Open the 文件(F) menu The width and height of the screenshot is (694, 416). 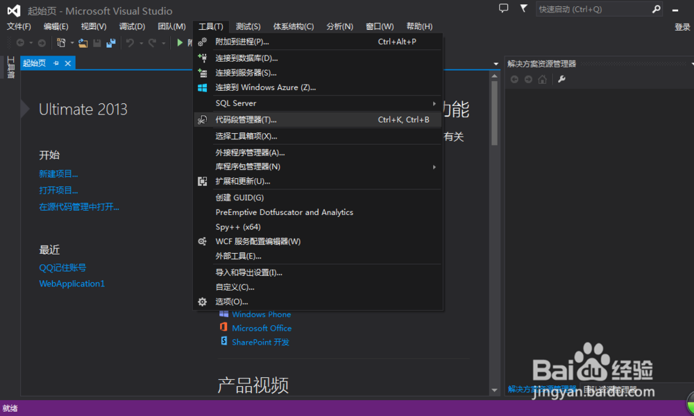point(19,26)
